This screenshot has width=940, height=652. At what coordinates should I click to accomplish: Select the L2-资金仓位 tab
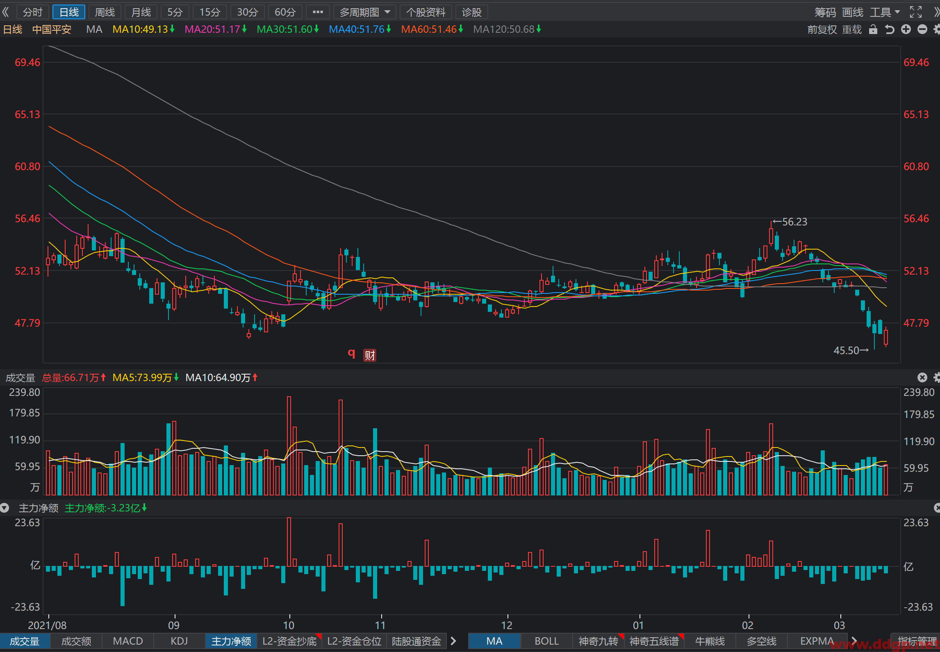(354, 641)
